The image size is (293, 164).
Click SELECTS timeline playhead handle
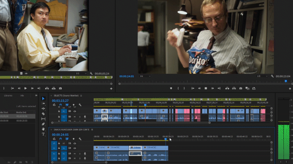pos(145,105)
